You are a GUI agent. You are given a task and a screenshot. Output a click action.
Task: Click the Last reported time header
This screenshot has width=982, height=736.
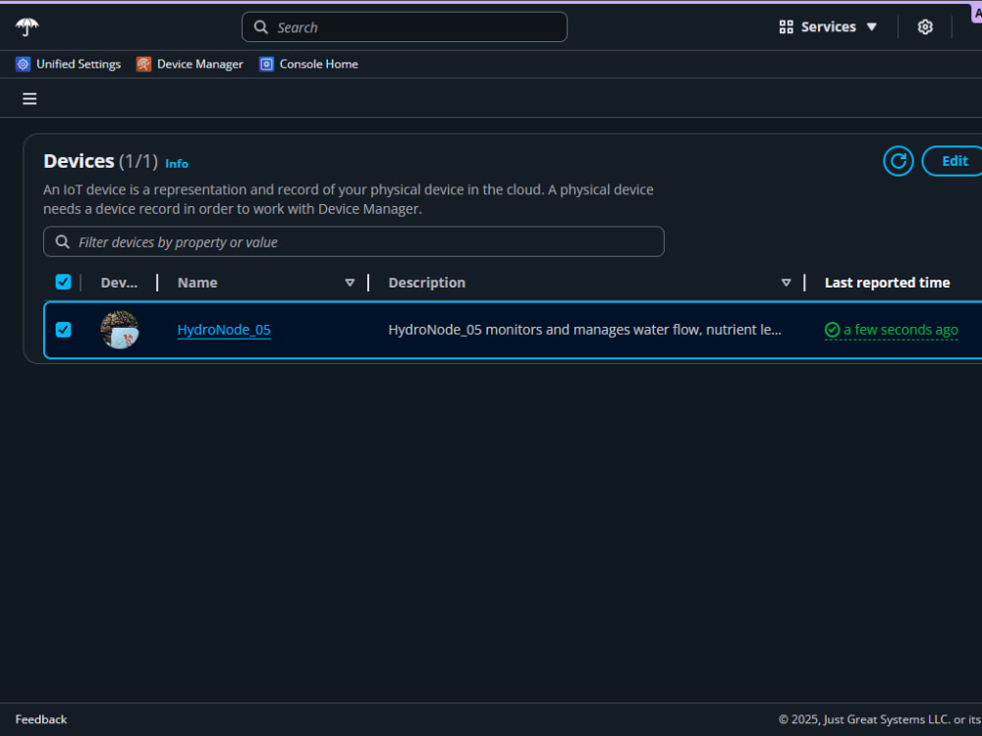tap(887, 283)
